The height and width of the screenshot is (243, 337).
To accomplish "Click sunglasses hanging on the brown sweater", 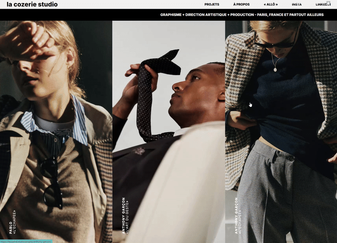I will tap(52, 181).
